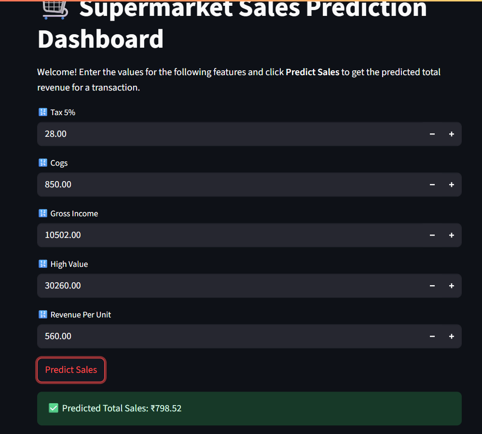
Task: Click the icon next to High Value label
Action: coord(43,263)
